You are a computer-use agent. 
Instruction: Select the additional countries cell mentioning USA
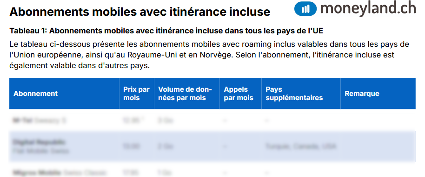click(301, 146)
